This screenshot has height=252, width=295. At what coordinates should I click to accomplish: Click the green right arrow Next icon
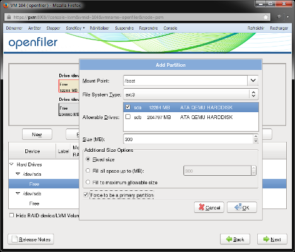(x=267, y=239)
